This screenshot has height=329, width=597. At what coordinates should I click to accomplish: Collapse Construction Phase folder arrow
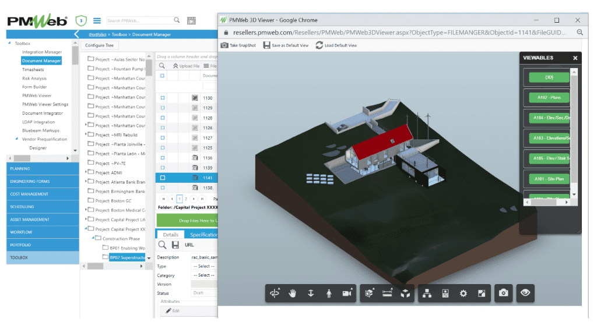(x=93, y=238)
